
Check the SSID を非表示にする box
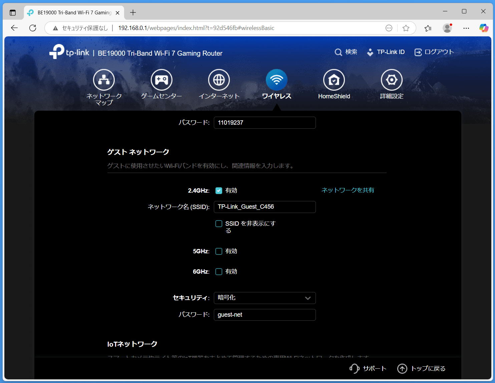point(219,224)
